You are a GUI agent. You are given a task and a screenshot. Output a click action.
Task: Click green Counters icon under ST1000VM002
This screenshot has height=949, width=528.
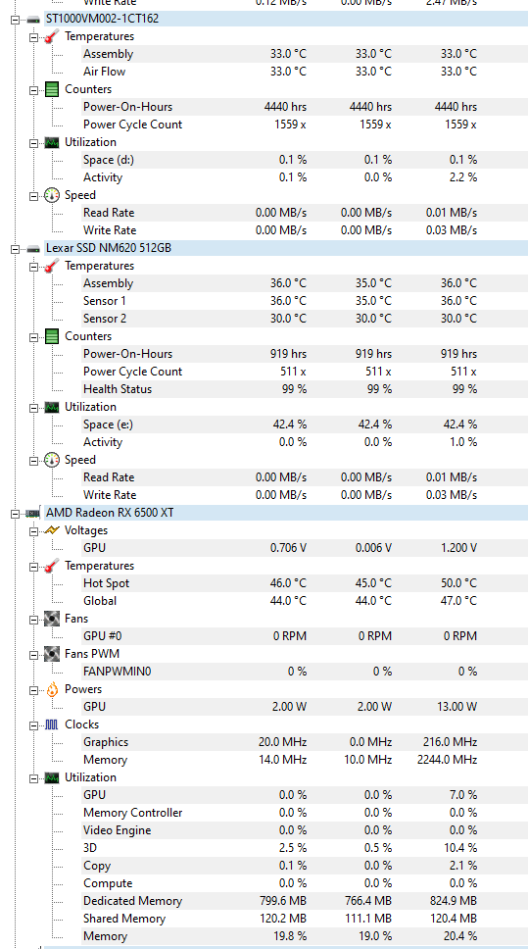pos(52,89)
